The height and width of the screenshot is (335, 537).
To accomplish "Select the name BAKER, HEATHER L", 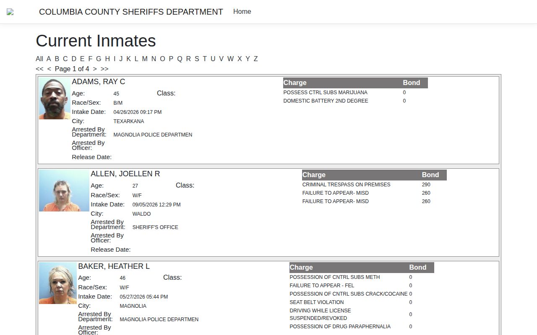I will 114,266.
